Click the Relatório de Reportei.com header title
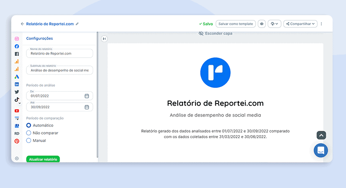Screen dimensions: 346x188 coord(50,24)
